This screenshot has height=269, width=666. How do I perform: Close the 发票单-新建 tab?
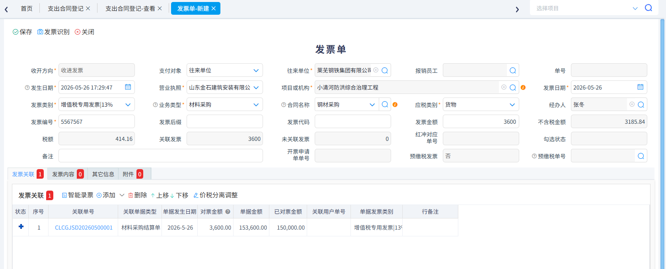[x=214, y=8]
